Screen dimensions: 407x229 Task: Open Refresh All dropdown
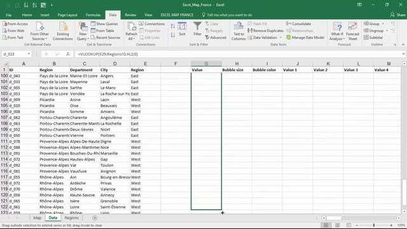click(x=132, y=36)
